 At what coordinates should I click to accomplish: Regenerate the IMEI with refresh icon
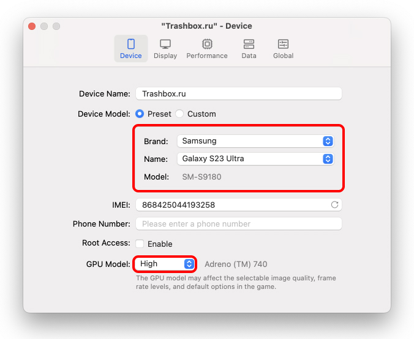(334, 205)
